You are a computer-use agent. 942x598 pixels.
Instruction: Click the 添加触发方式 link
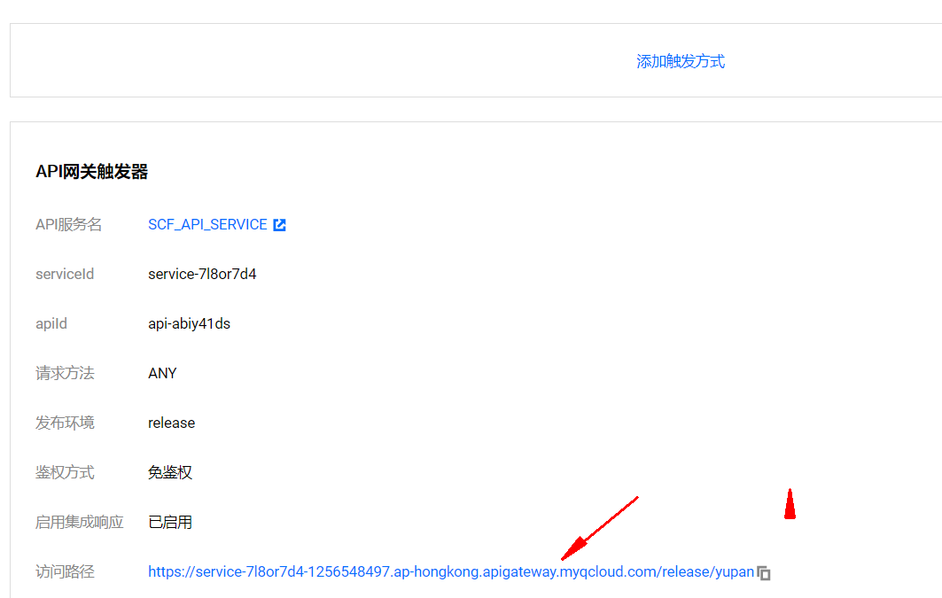point(681,61)
